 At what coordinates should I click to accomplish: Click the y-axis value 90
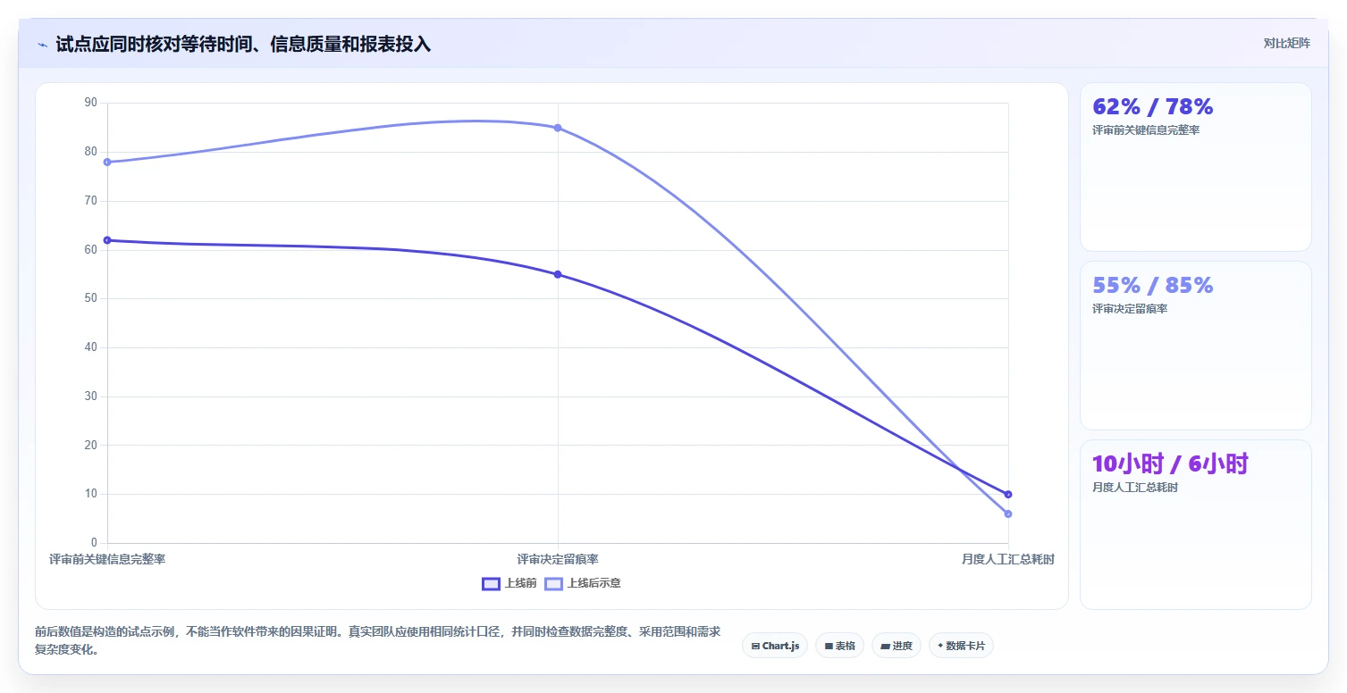[90, 103]
